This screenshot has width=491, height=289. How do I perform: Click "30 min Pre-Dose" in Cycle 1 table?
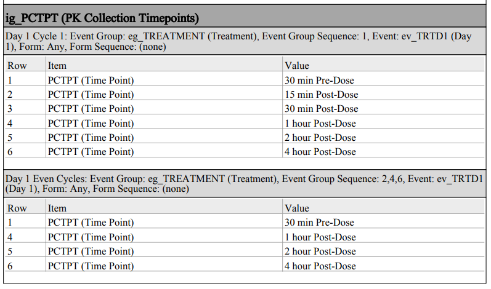319,81
